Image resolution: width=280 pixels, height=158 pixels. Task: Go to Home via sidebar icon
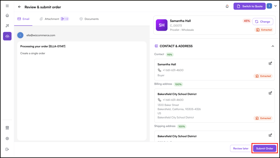click(x=7, y=15)
